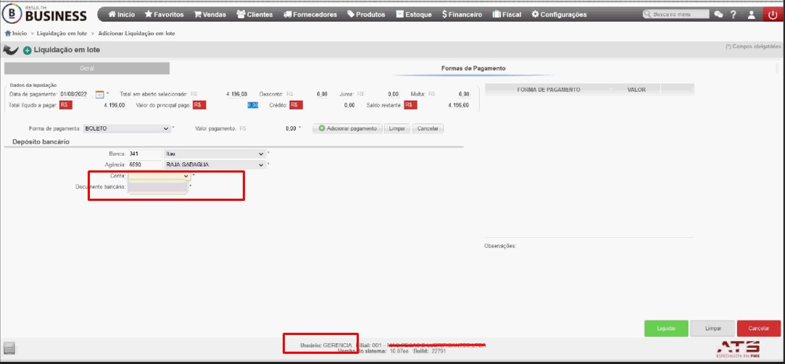Open the help question mark icon
Viewport: 785px width, 364px height.
click(733, 15)
